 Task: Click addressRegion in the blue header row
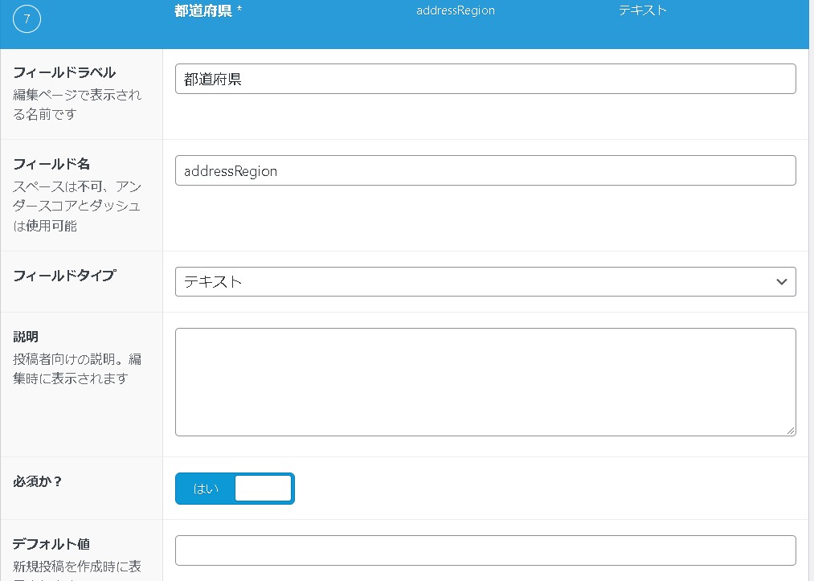455,11
